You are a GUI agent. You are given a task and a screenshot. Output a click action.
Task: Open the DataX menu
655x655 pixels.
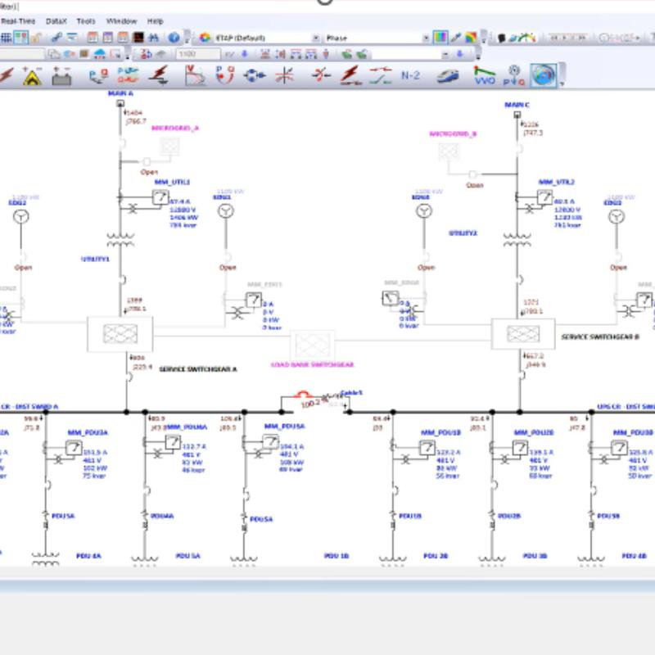[56, 21]
